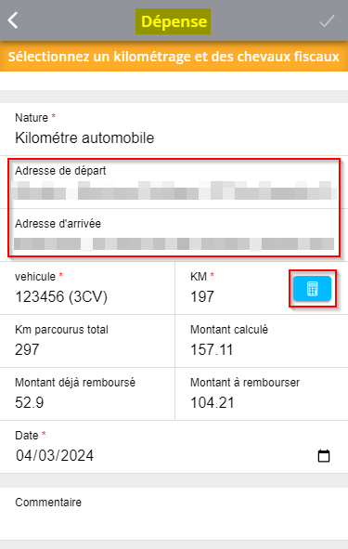Click the Dépense header title

pyautogui.click(x=174, y=21)
